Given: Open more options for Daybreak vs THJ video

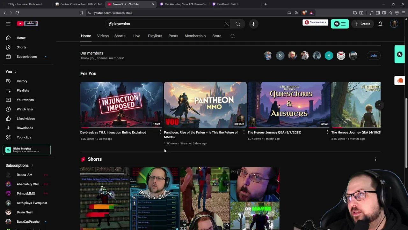Looking at the screenshot, I should (160, 132).
